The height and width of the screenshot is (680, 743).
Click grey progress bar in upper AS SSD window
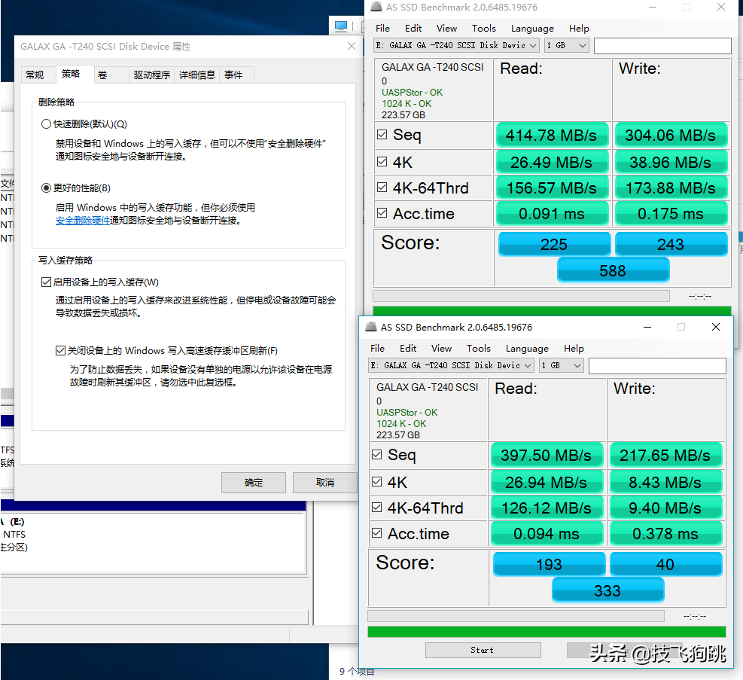click(521, 296)
